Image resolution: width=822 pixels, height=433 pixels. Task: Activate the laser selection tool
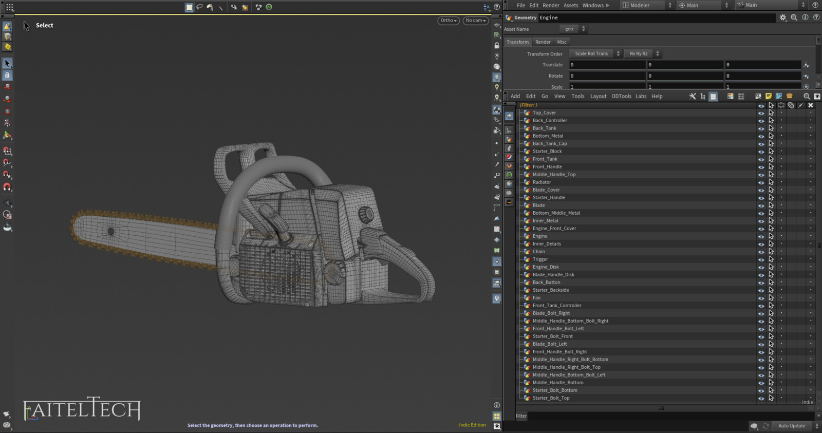[221, 7]
